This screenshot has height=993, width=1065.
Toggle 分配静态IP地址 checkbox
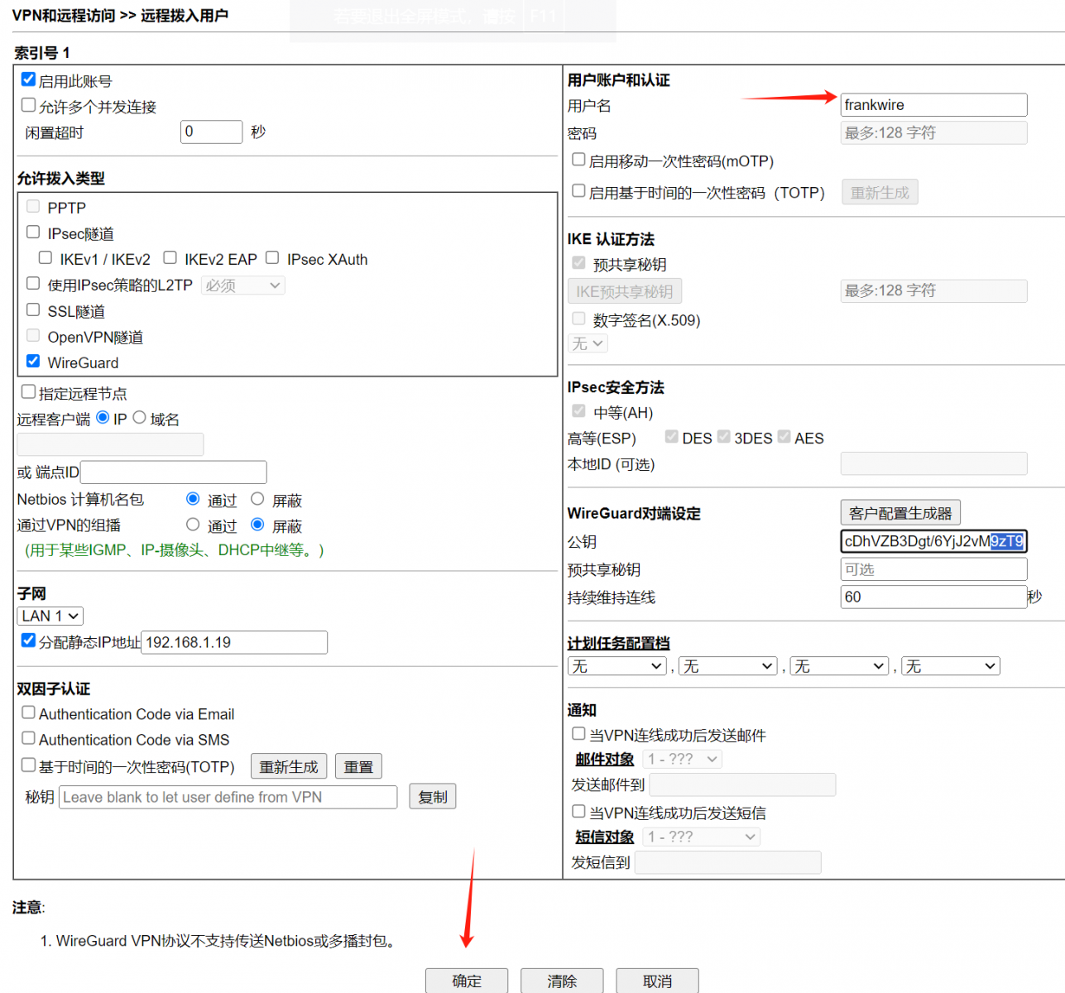[29, 640]
